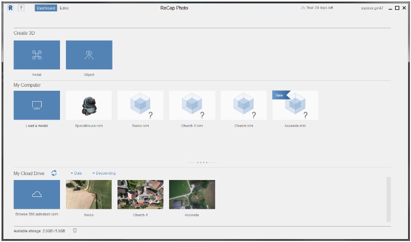Image resolution: width=411 pixels, height=242 pixels.
Task: Open the Swiss.rcm model file
Action: (140, 105)
